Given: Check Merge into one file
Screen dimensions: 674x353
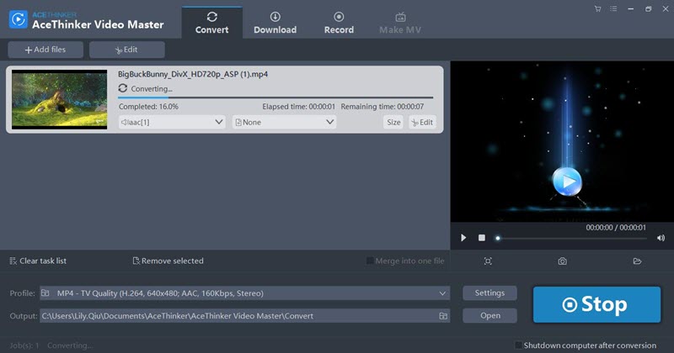Looking at the screenshot, I should [371, 261].
